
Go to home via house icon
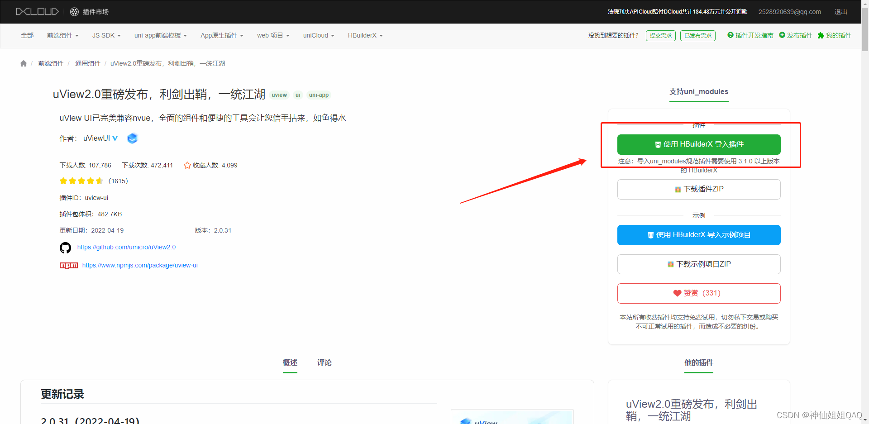[x=24, y=63]
